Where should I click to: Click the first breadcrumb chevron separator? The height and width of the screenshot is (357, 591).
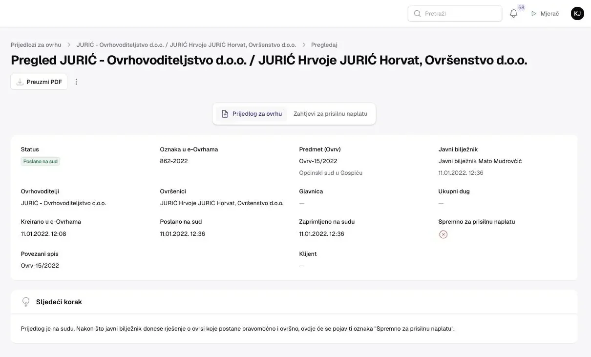point(69,45)
